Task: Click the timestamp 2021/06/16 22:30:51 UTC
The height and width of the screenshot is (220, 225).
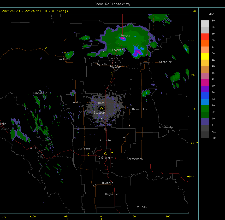Action: pos(26,11)
